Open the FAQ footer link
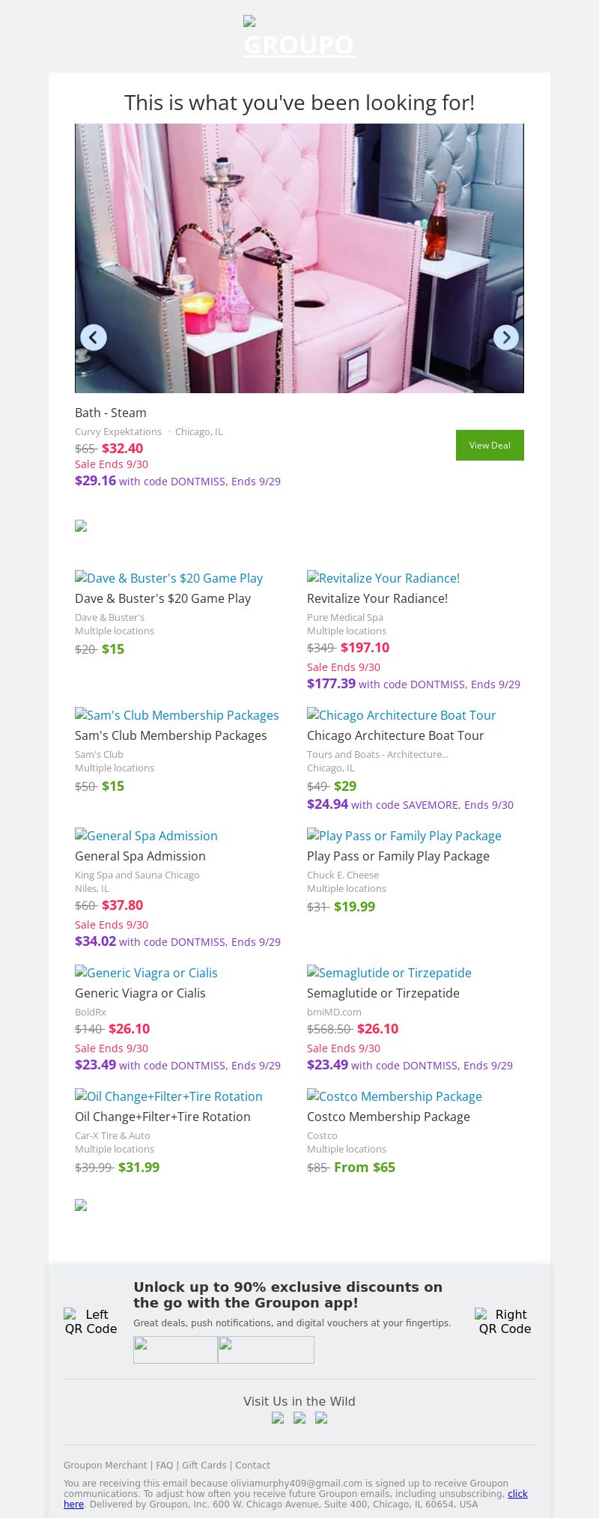The width and height of the screenshot is (599, 1518). pos(164,1466)
